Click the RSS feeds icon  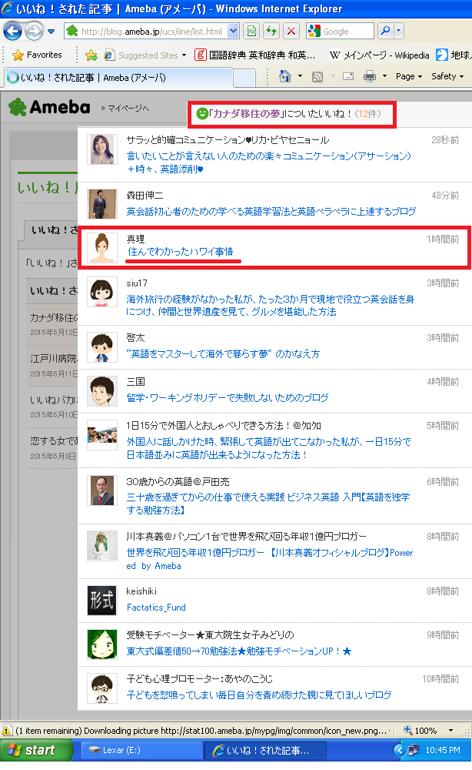317,77
